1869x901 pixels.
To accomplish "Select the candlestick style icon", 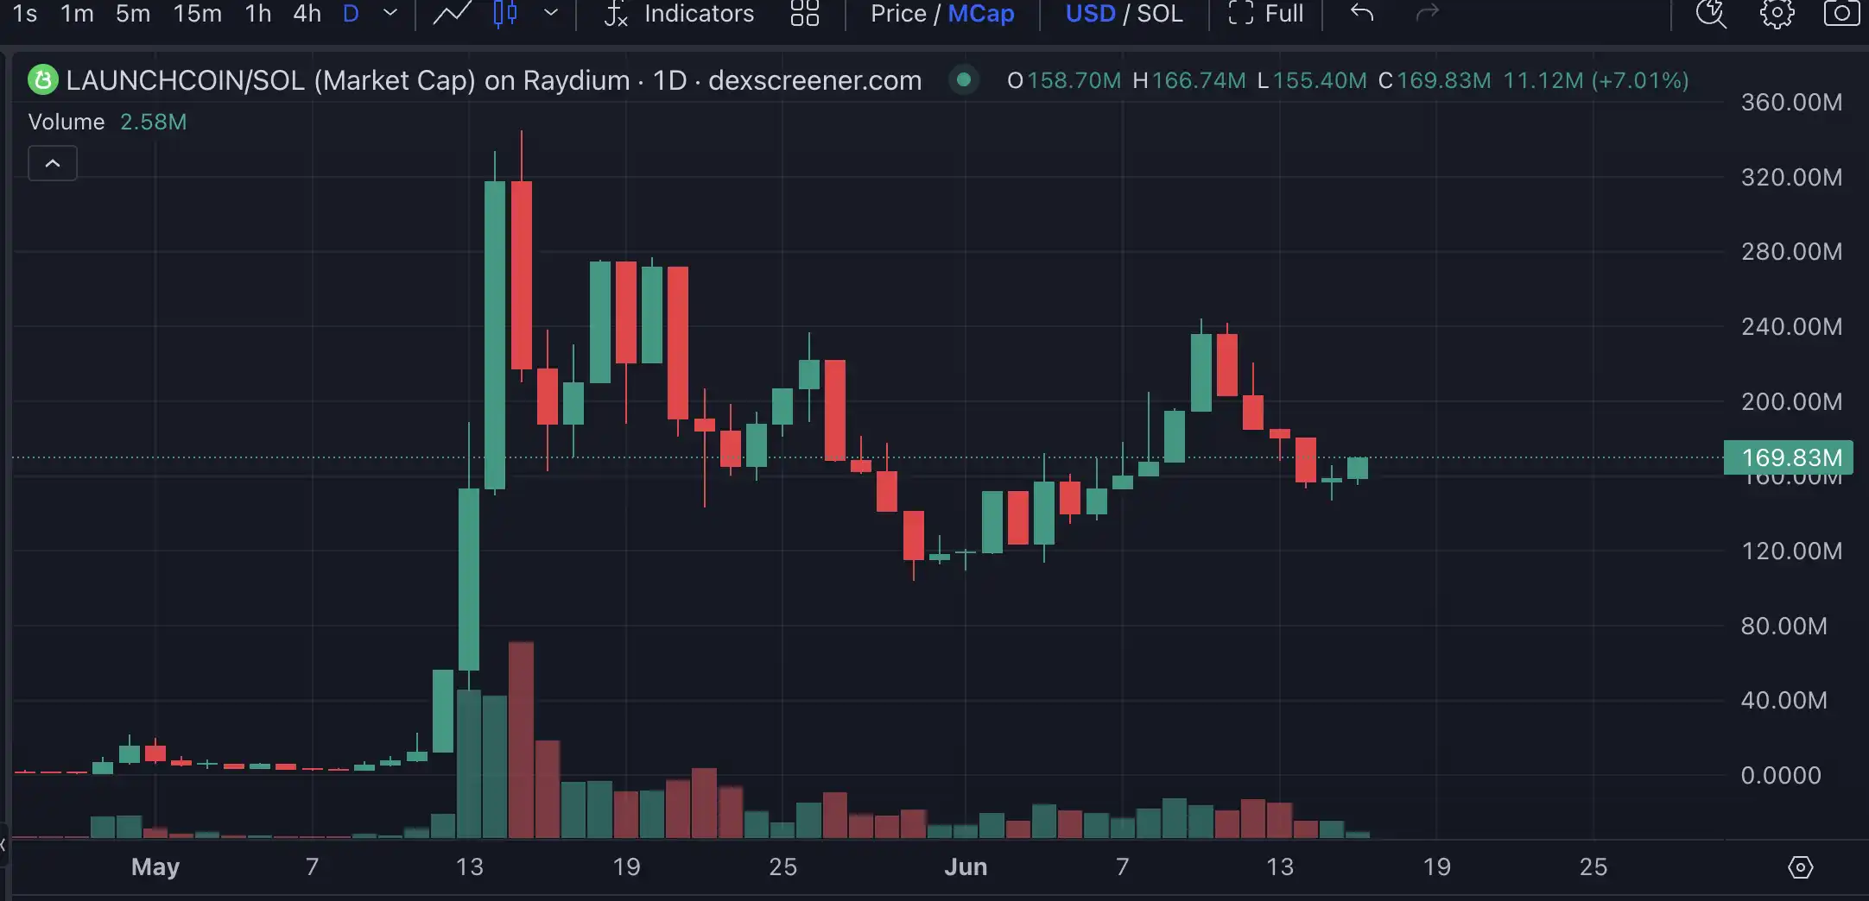I will 505,14.
